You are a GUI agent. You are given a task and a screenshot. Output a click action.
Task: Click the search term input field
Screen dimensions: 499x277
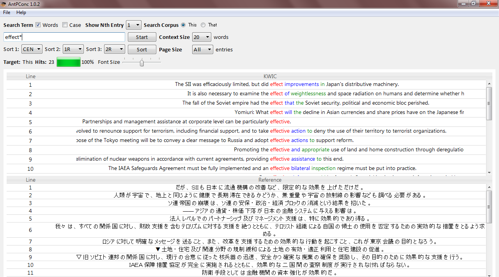pyautogui.click(x=64, y=37)
